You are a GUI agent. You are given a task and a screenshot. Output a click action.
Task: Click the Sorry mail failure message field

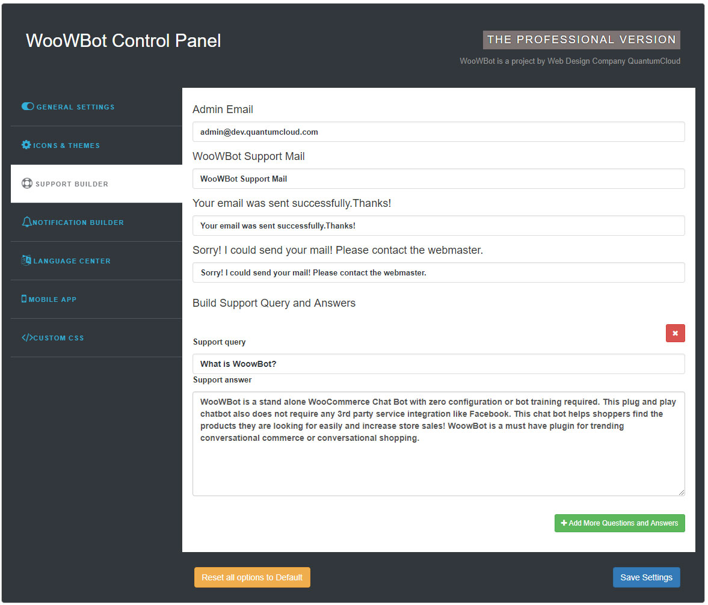(x=439, y=272)
